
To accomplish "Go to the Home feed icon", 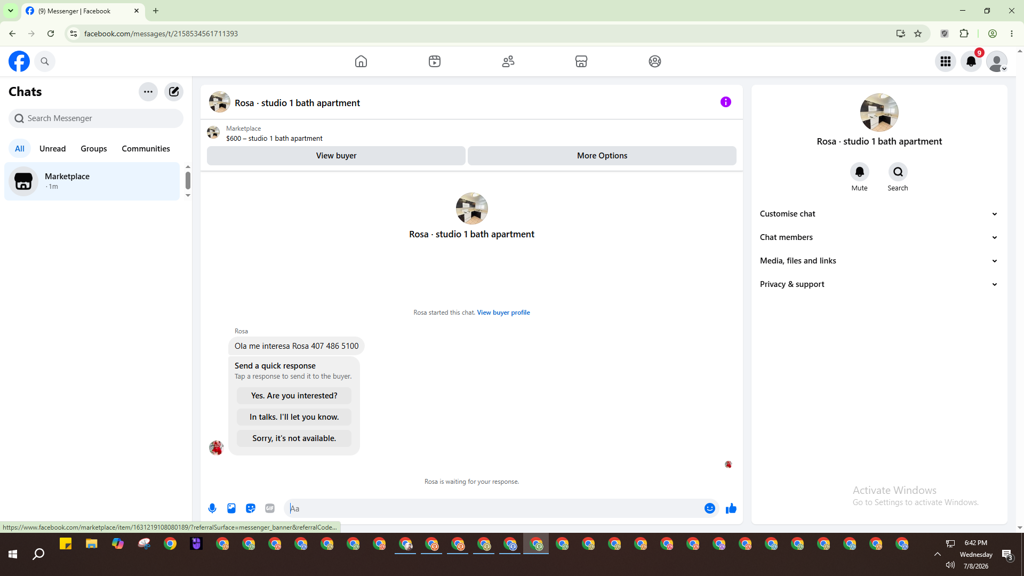I will [361, 61].
